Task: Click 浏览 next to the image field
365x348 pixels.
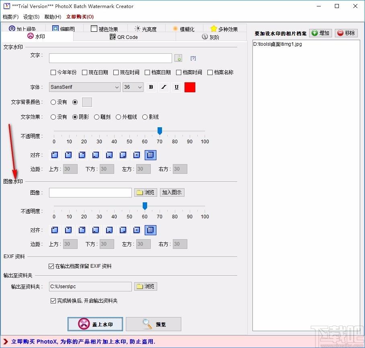Action: tap(146, 193)
